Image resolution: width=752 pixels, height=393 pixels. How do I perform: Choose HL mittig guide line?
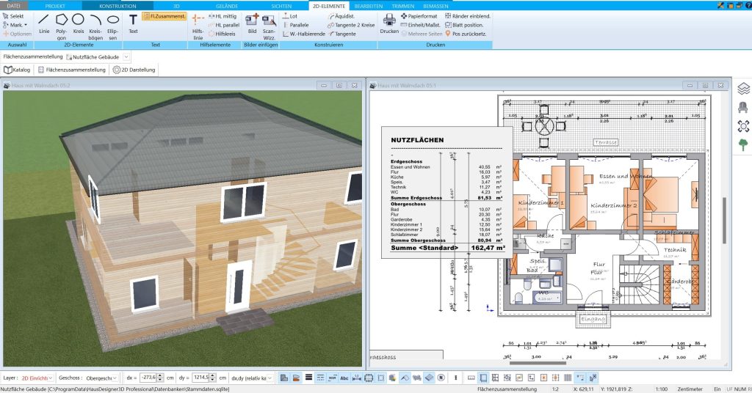pyautogui.click(x=222, y=16)
